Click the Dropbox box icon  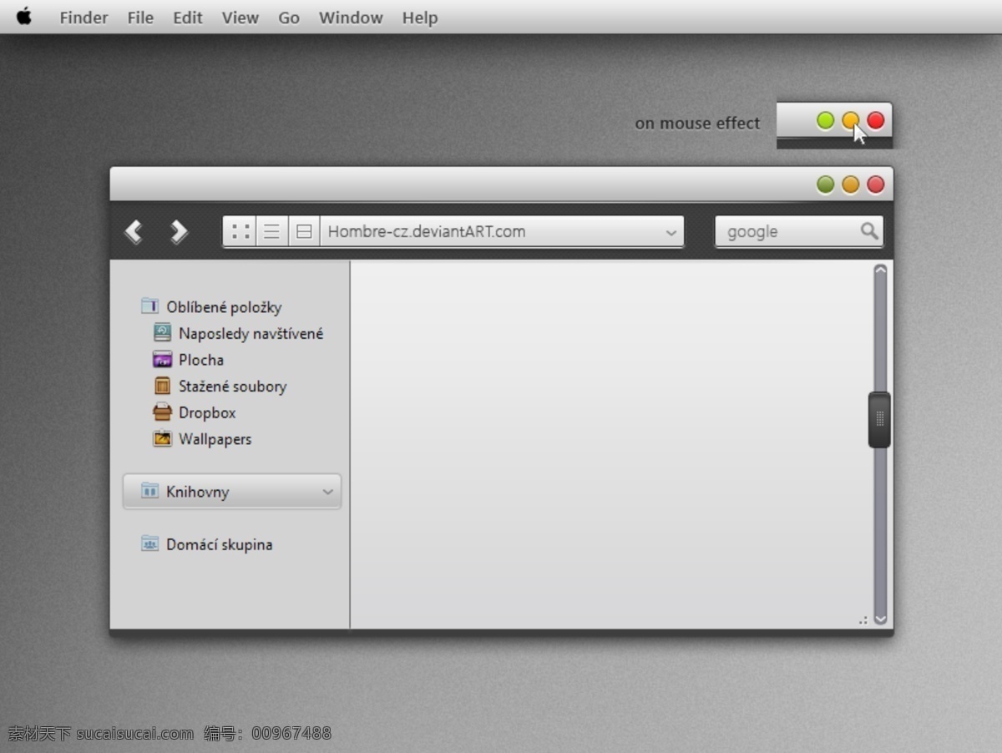tap(162, 412)
